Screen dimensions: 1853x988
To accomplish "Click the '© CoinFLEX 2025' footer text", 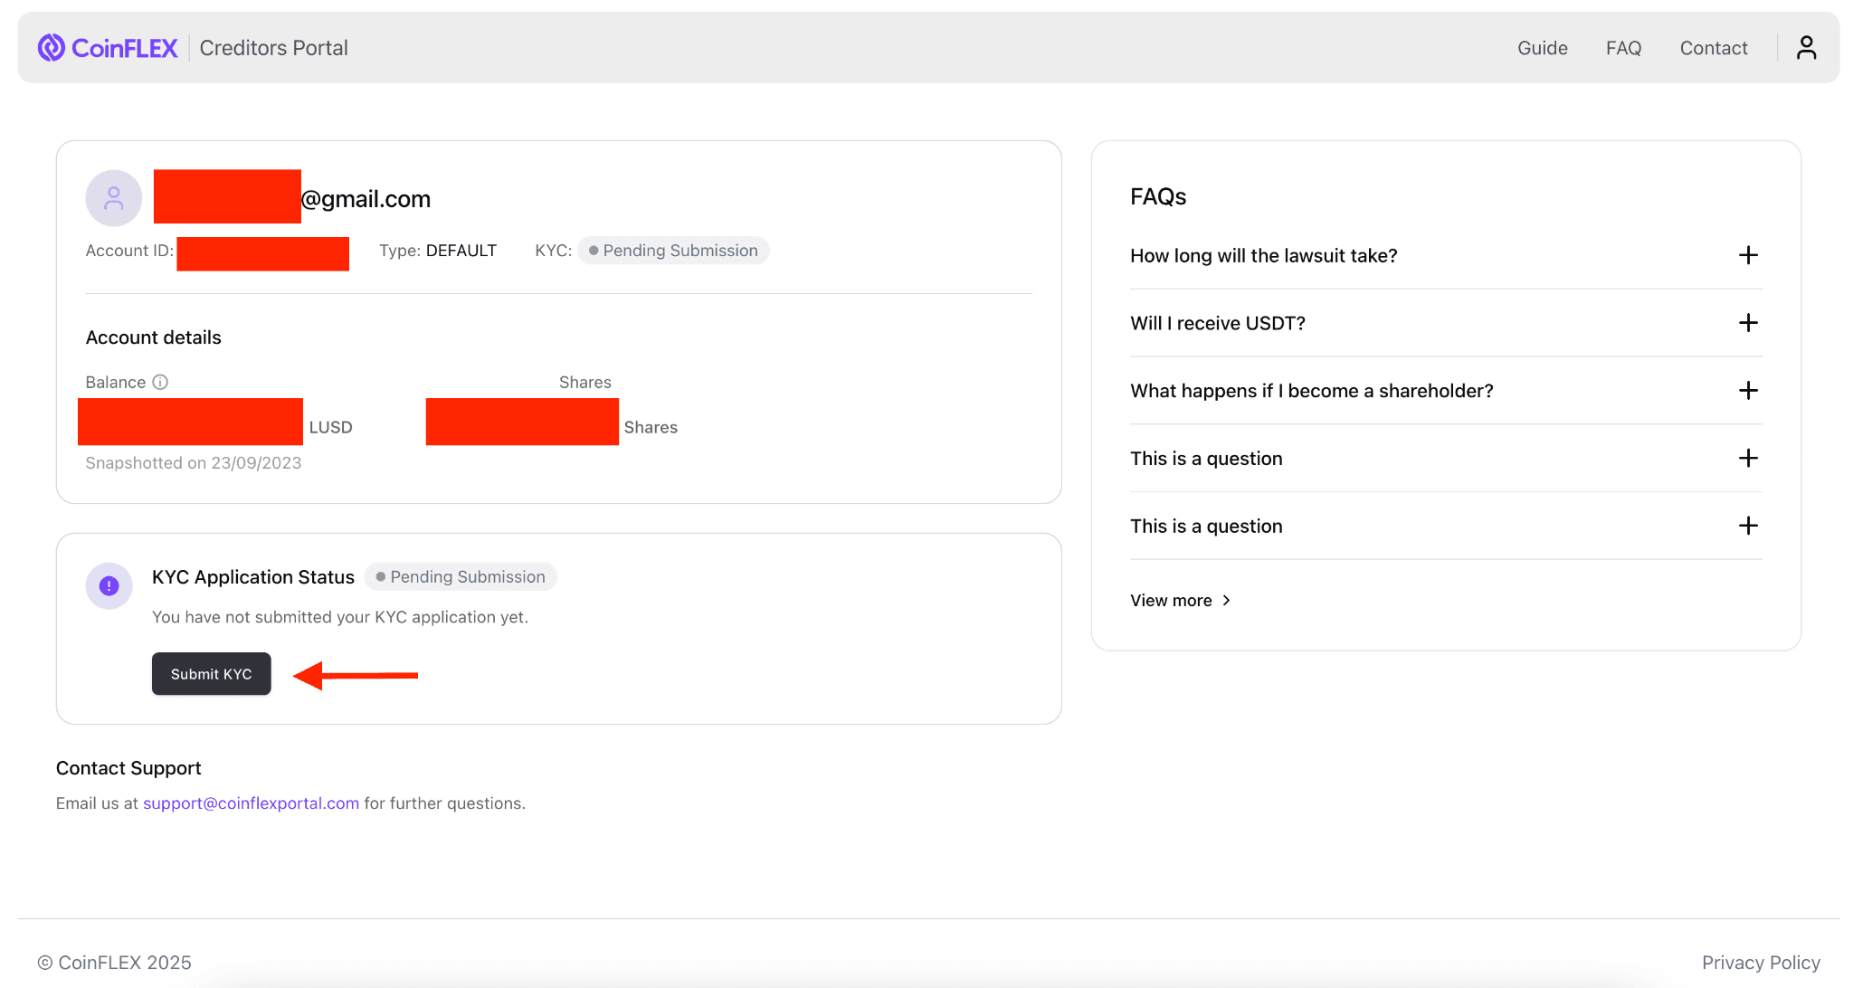I will pos(115,963).
